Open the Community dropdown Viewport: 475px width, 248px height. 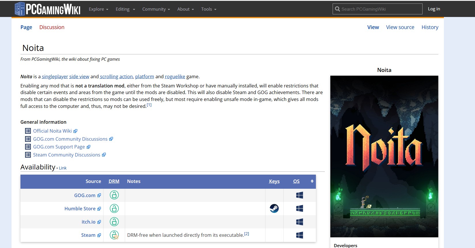tap(156, 9)
